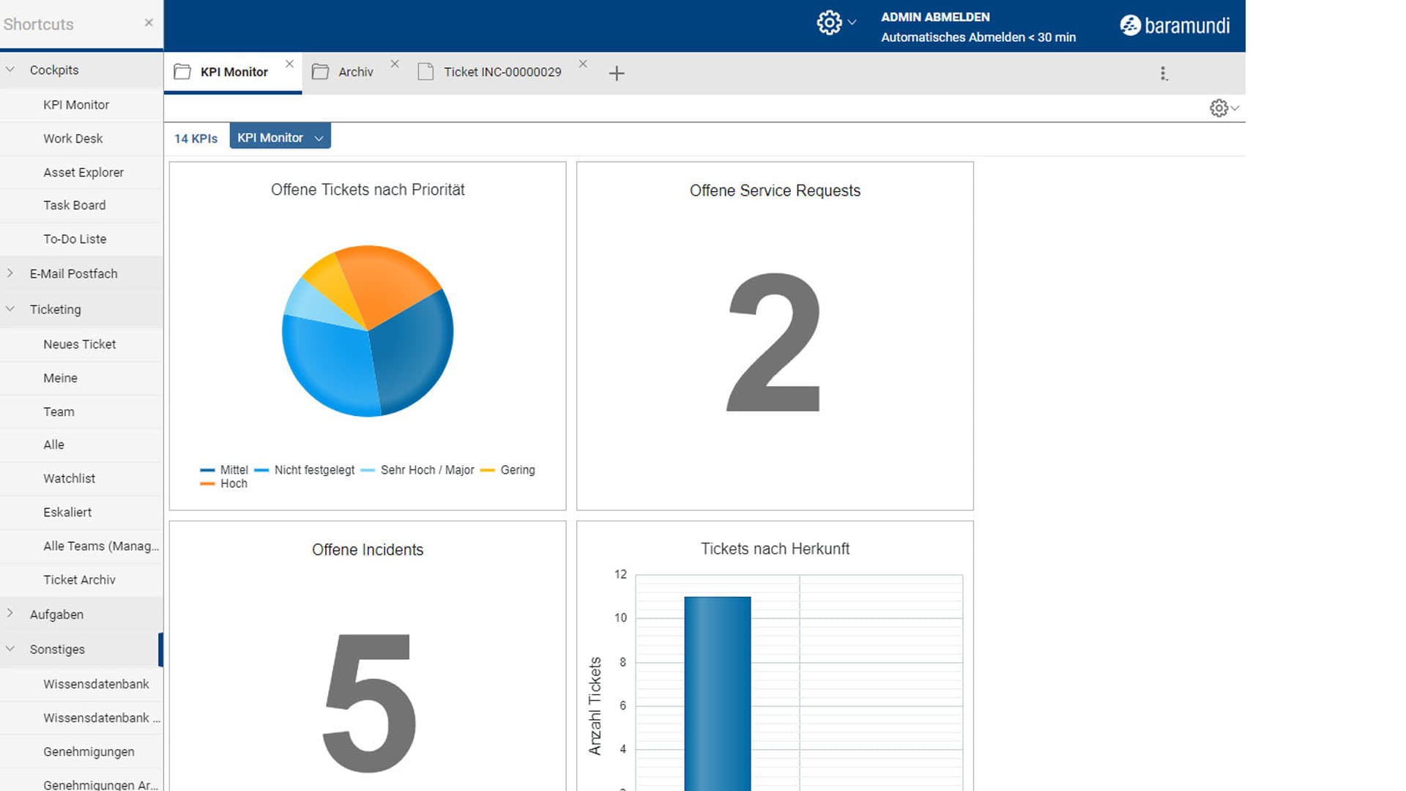Open the top bar settings gear
The width and height of the screenshot is (1406, 791).
coord(829,23)
